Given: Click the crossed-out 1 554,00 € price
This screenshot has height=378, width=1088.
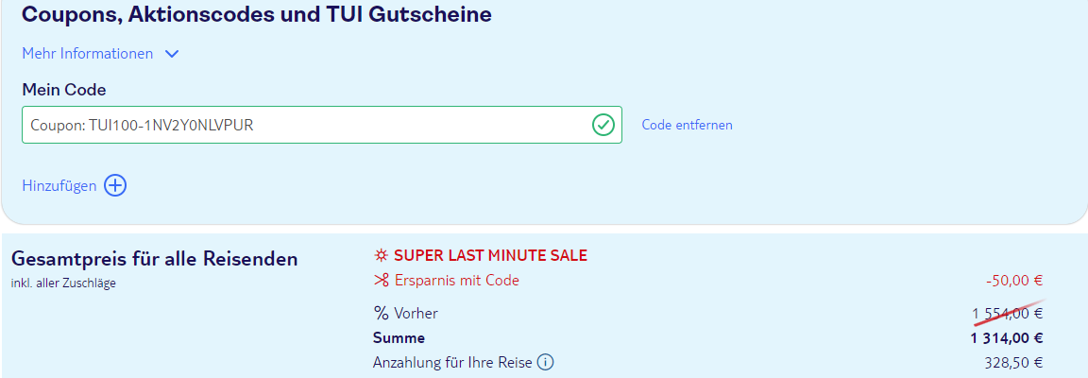Looking at the screenshot, I should (x=1008, y=314).
